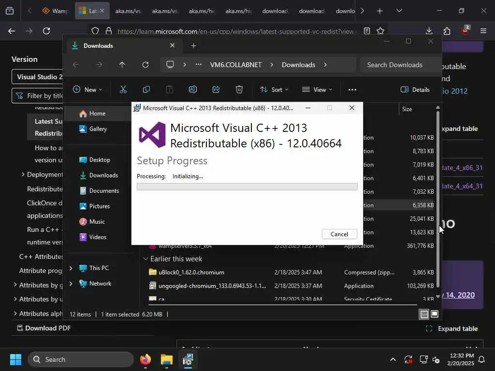This screenshot has height=371, width=495.
Task: Open the New dropdown in Explorer
Action: point(87,89)
